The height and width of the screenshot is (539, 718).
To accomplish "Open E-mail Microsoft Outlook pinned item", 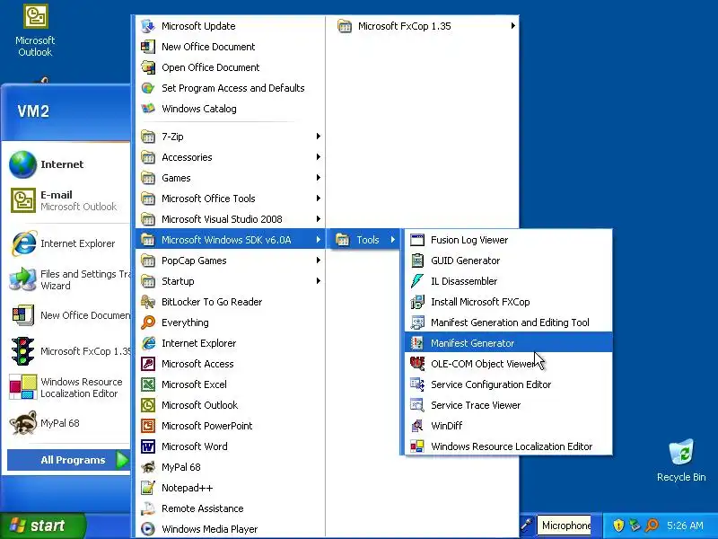I will click(66, 200).
